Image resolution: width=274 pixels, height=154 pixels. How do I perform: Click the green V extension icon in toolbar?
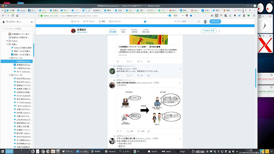(x=248, y=15)
